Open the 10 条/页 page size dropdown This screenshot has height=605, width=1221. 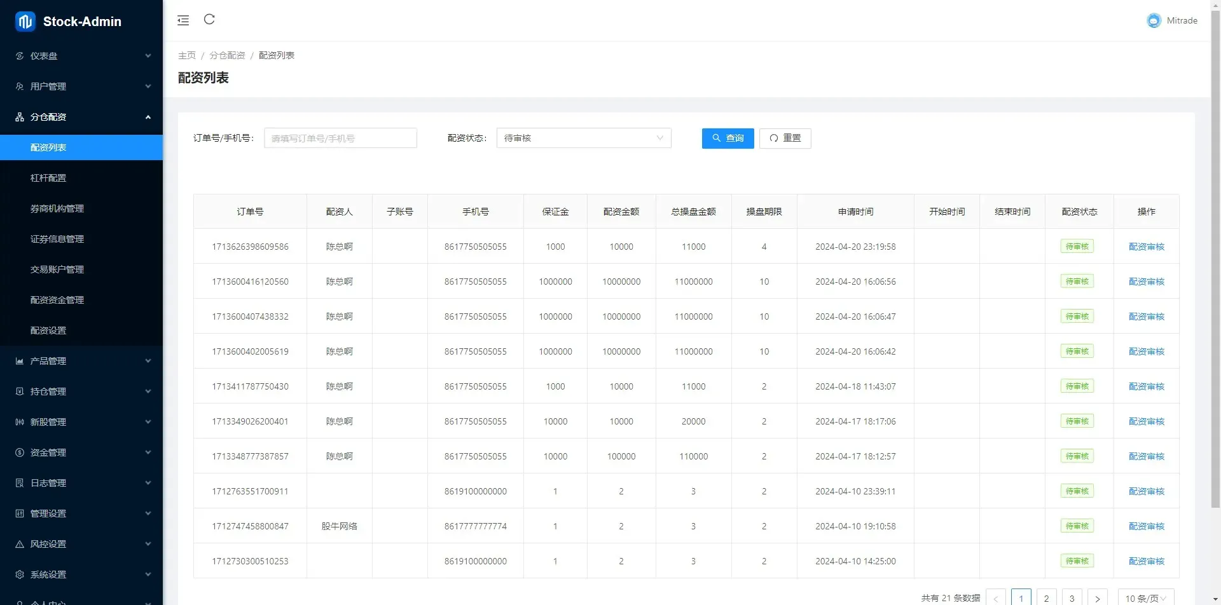pyautogui.click(x=1146, y=599)
